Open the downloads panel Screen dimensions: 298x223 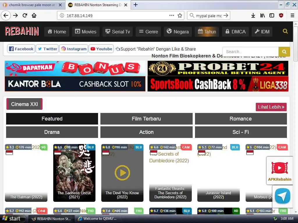tap(253, 15)
